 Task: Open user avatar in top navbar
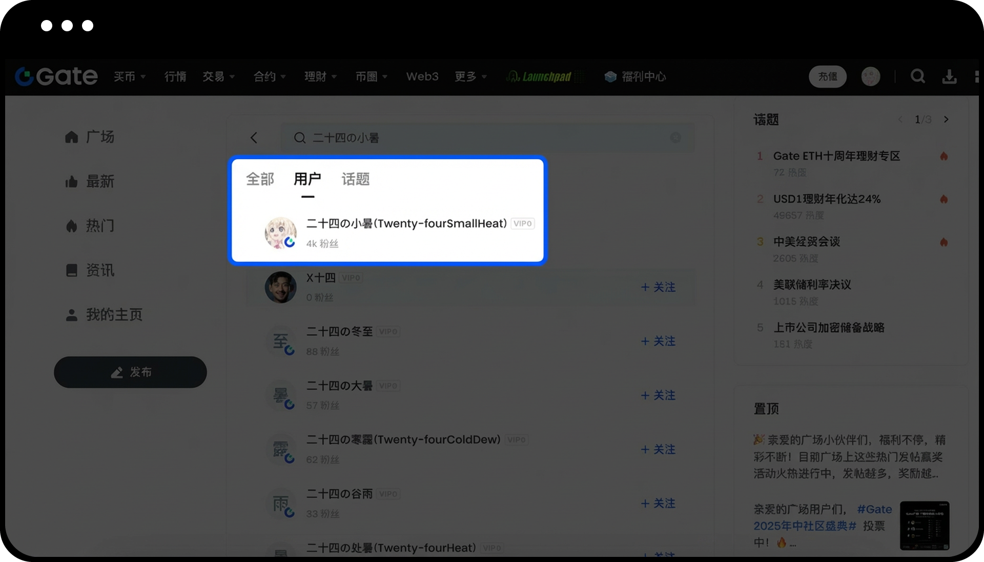click(x=870, y=76)
